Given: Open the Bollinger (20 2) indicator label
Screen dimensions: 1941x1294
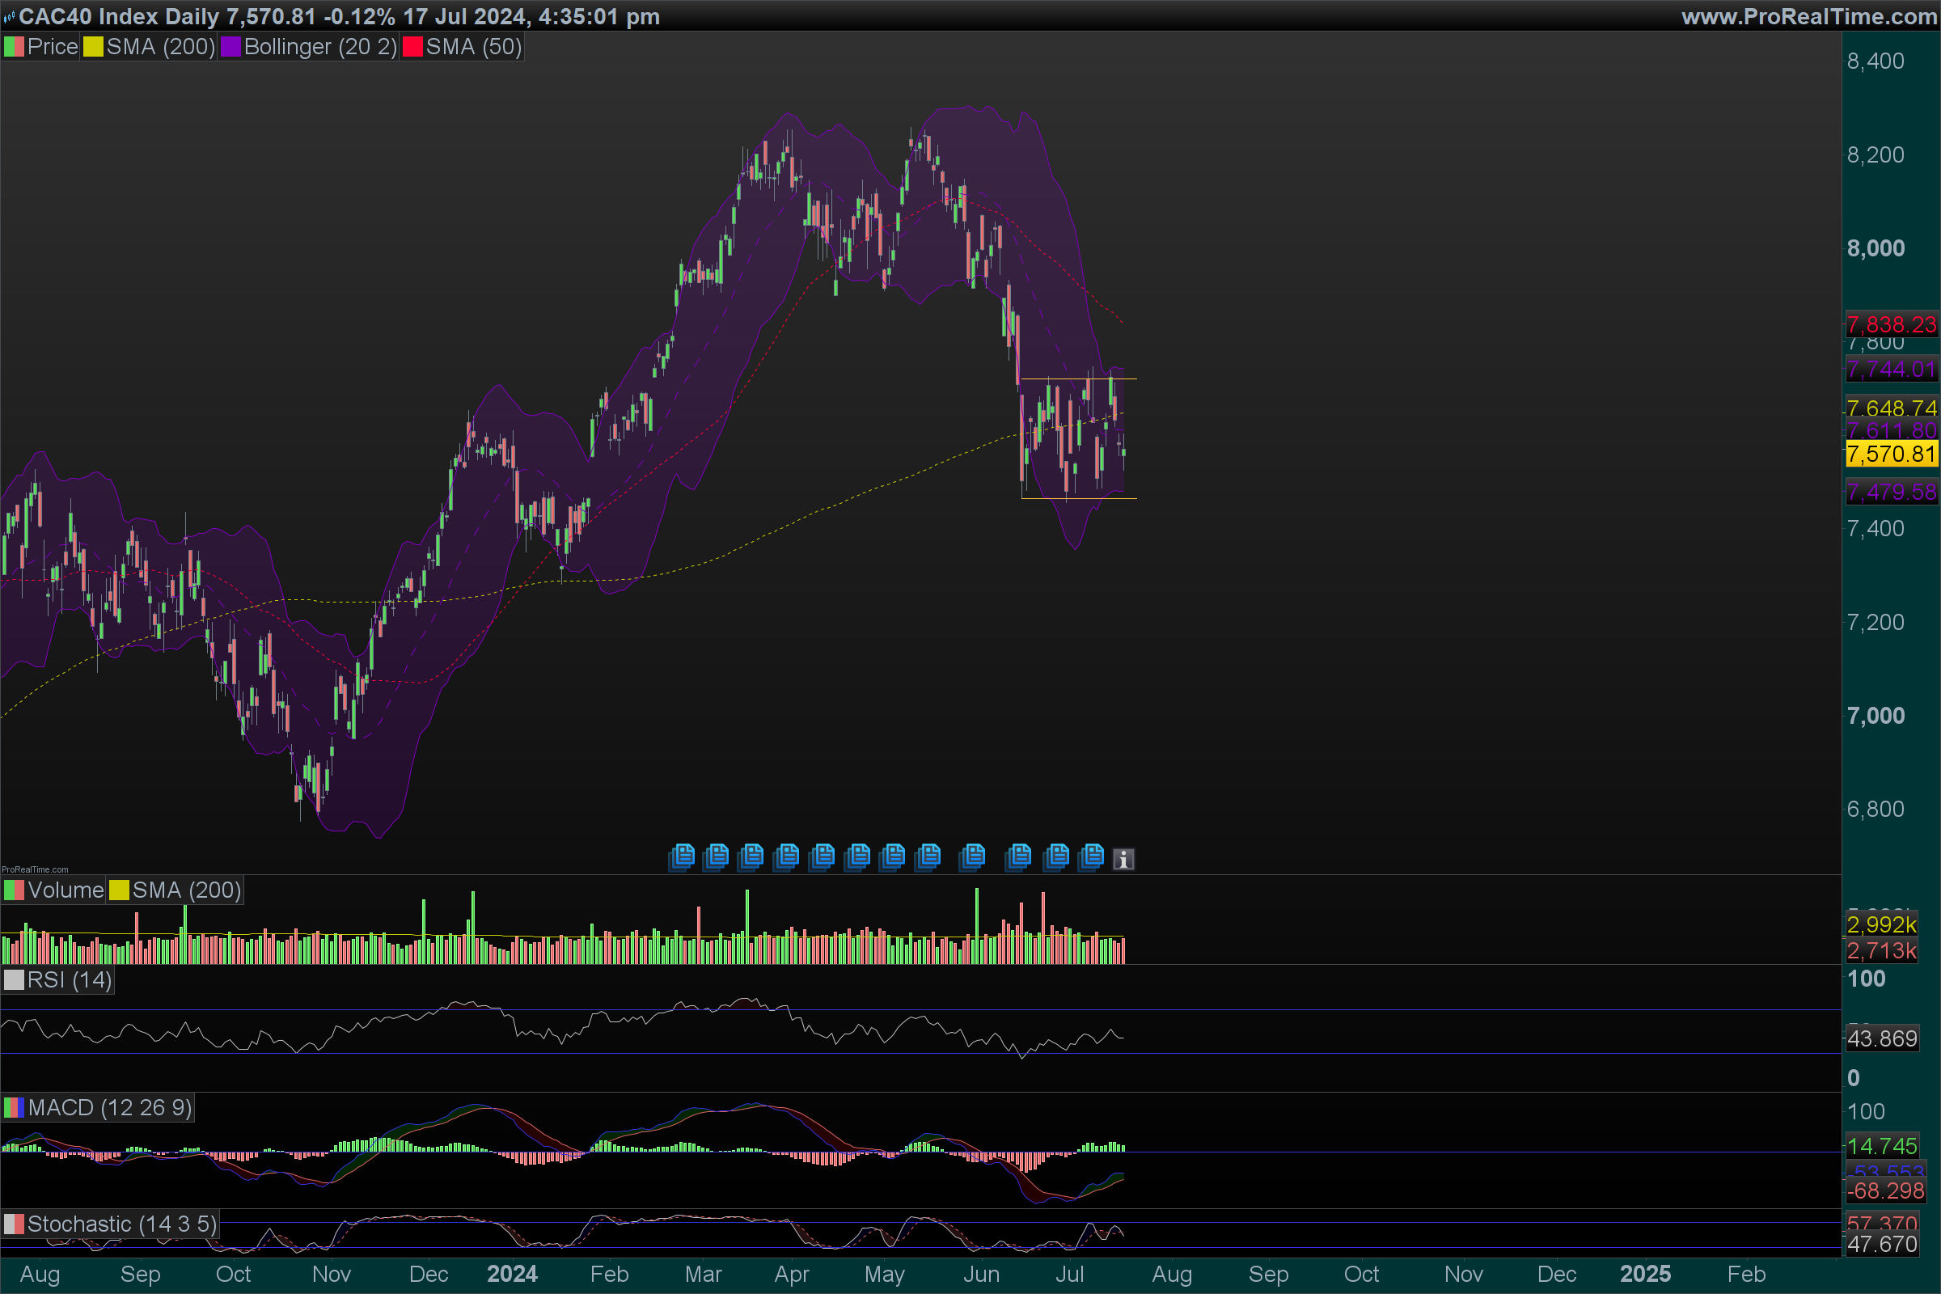Looking at the screenshot, I should pos(320,47).
